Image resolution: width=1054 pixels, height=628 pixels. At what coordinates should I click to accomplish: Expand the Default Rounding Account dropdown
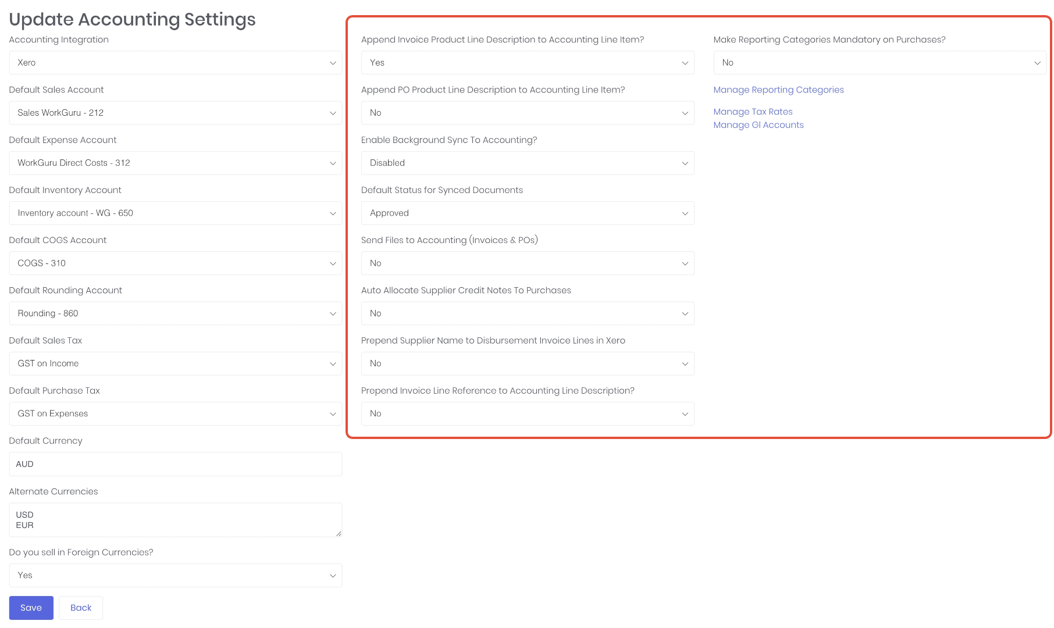point(176,313)
